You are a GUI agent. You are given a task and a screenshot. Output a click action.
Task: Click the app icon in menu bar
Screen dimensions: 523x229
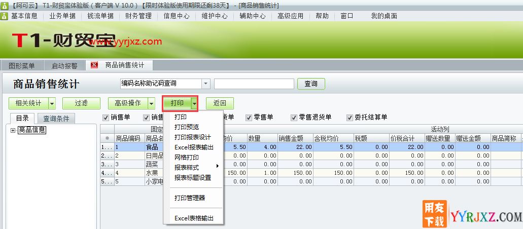pyautogui.click(x=4, y=16)
